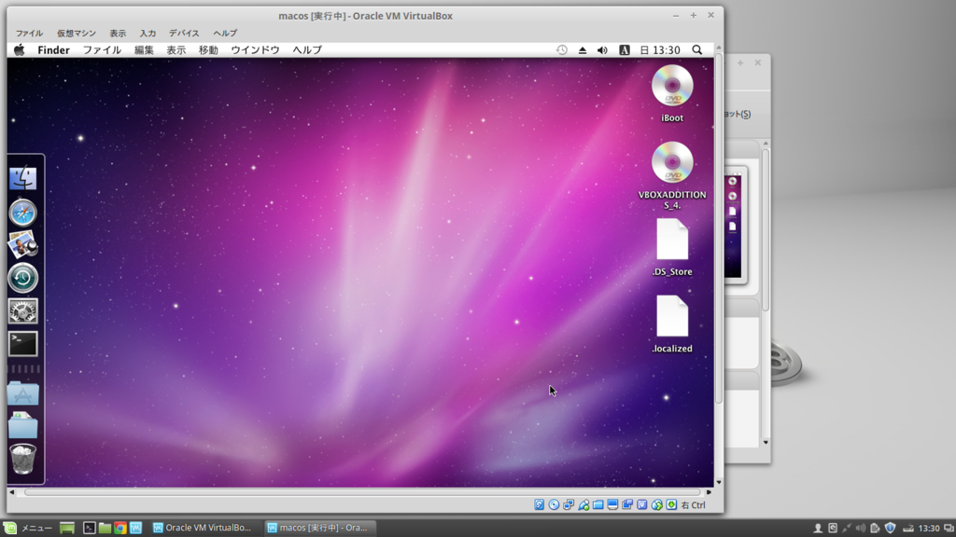Launch Chrome from taskbar launcher

click(x=120, y=528)
